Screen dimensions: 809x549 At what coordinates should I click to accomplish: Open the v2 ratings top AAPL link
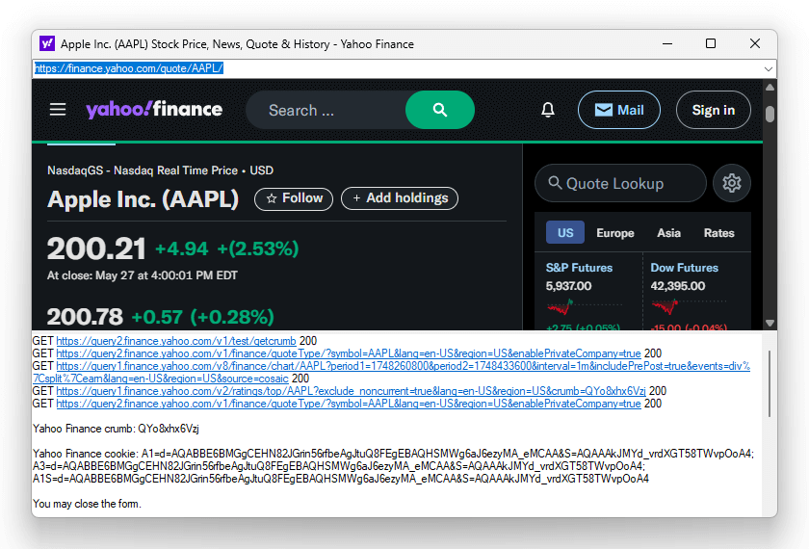(x=351, y=391)
